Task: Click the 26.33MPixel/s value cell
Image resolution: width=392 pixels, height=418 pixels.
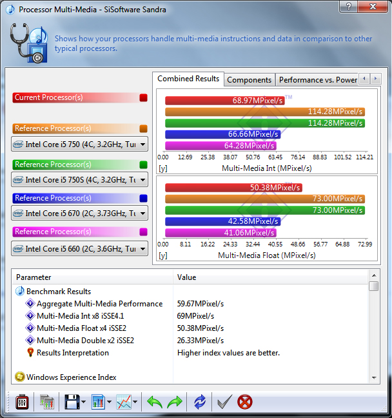Action: coord(201,341)
